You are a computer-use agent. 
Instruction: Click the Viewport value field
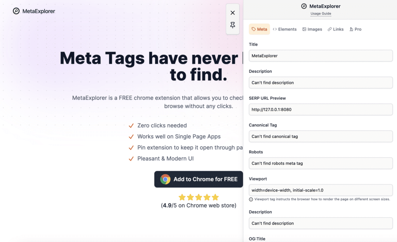321,190
